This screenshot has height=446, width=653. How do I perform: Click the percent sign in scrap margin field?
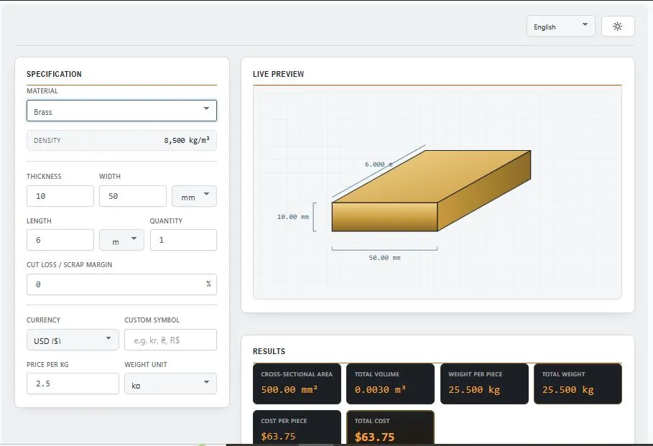pyautogui.click(x=208, y=284)
